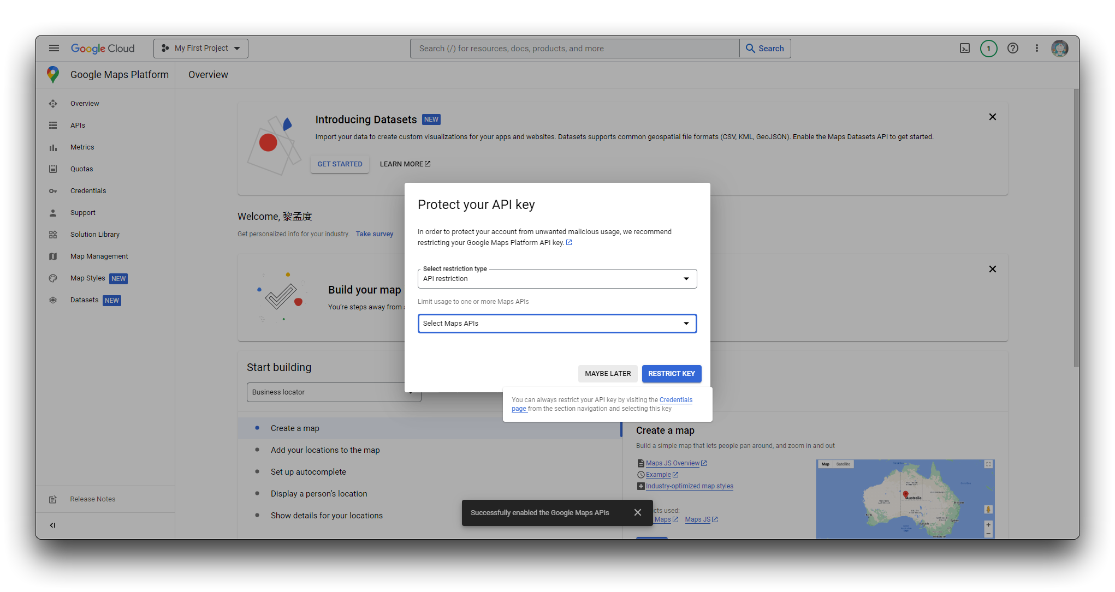Screen dimensions: 1115x592
Task: Select Create a map step
Action: [430, 428]
